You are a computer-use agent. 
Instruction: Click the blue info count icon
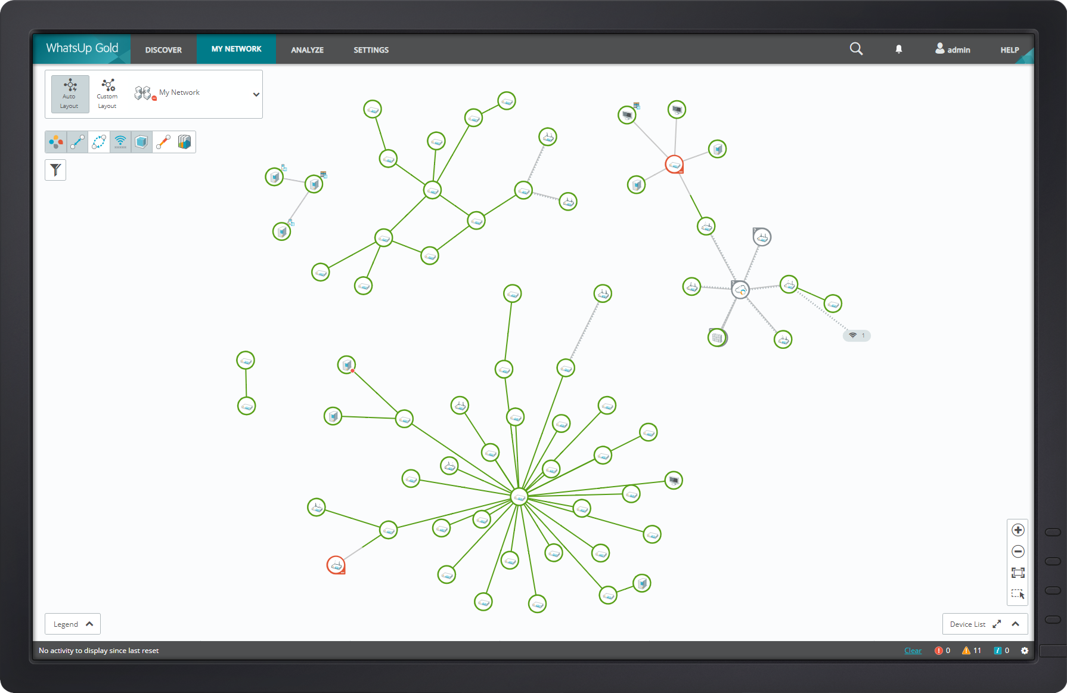[997, 651]
